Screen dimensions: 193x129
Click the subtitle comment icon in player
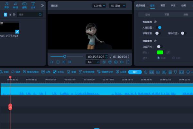click(110, 62)
